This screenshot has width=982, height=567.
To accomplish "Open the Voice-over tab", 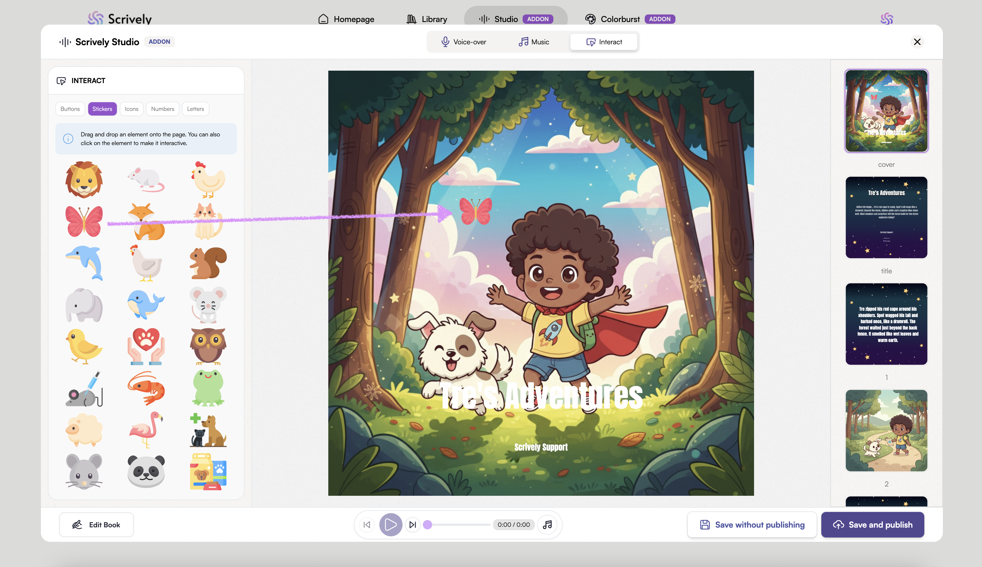I will [463, 42].
